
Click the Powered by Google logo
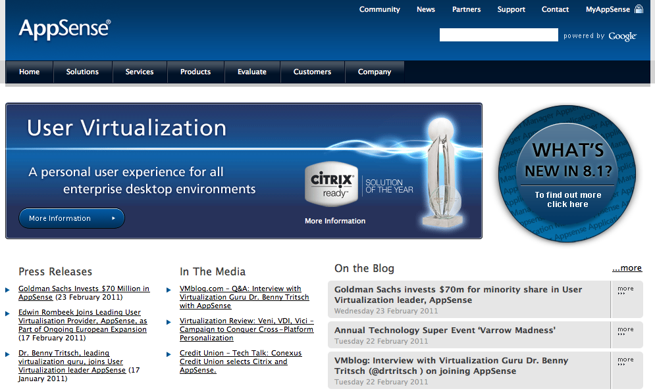click(600, 36)
